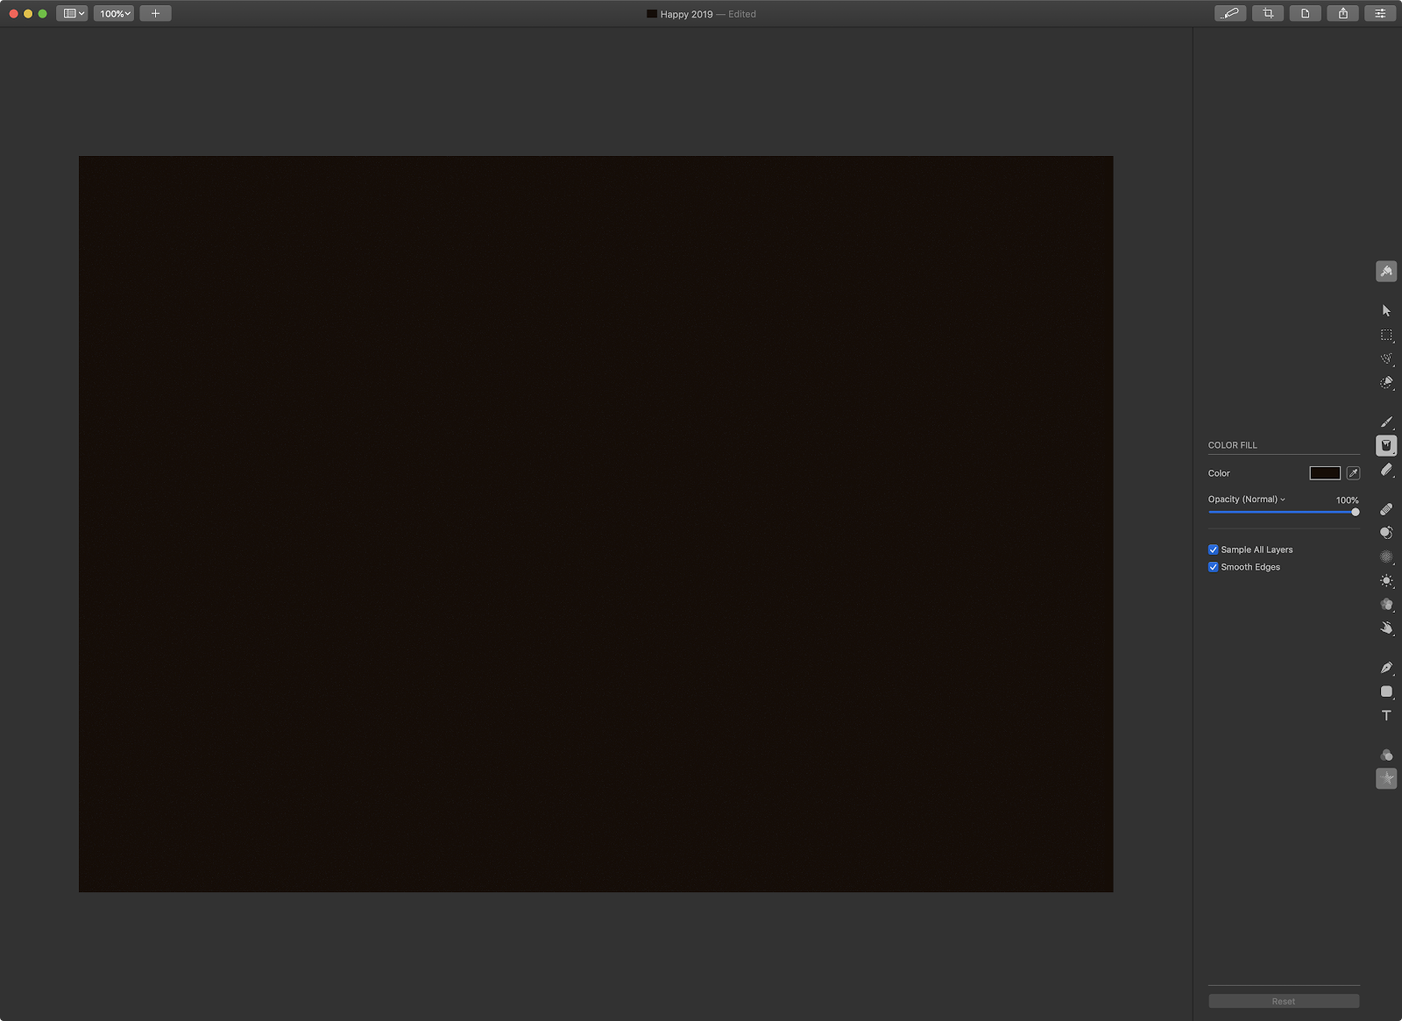The width and height of the screenshot is (1402, 1021).
Task: Open the 100% zoom dropdown
Action: pos(114,13)
